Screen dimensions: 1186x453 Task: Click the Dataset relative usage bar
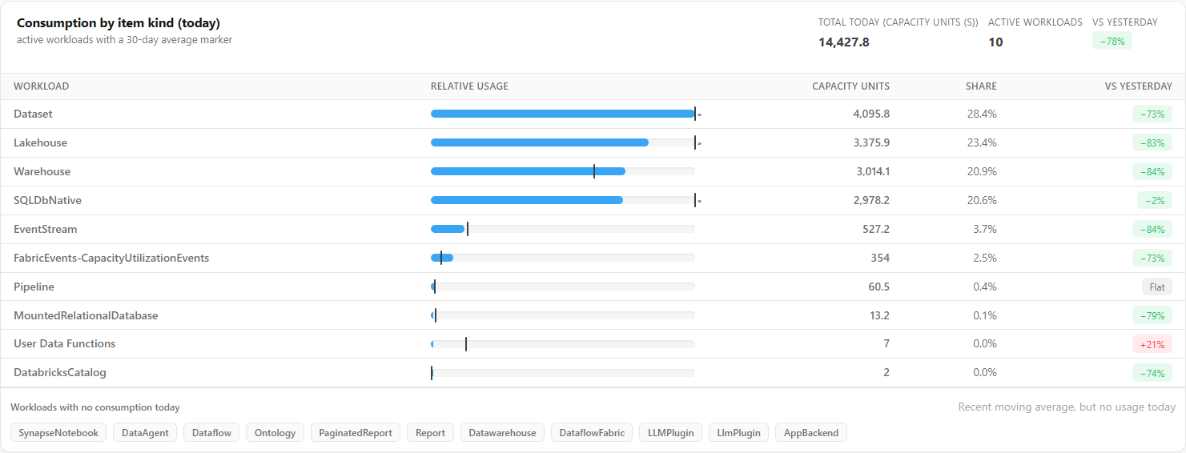[x=563, y=114]
